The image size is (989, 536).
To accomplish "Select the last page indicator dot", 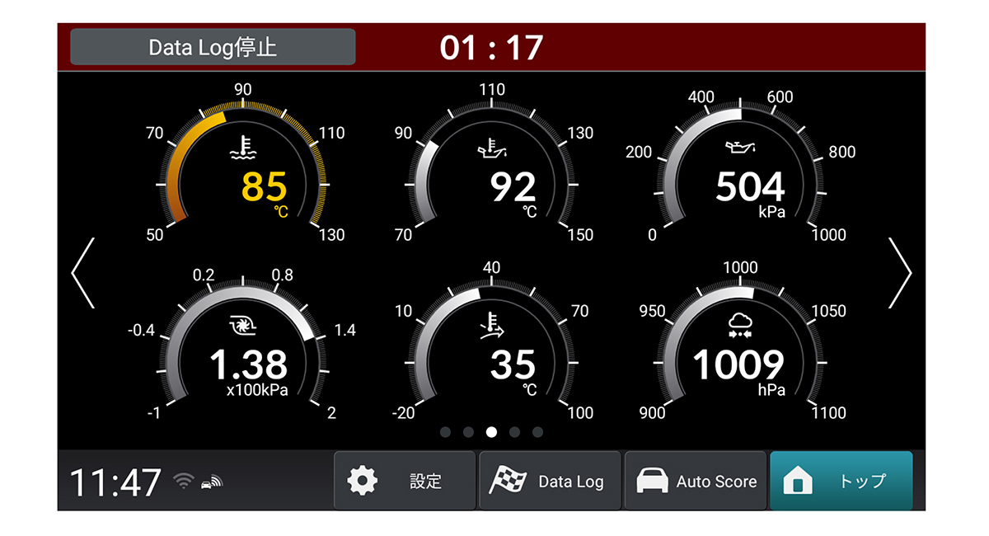I will [x=537, y=432].
